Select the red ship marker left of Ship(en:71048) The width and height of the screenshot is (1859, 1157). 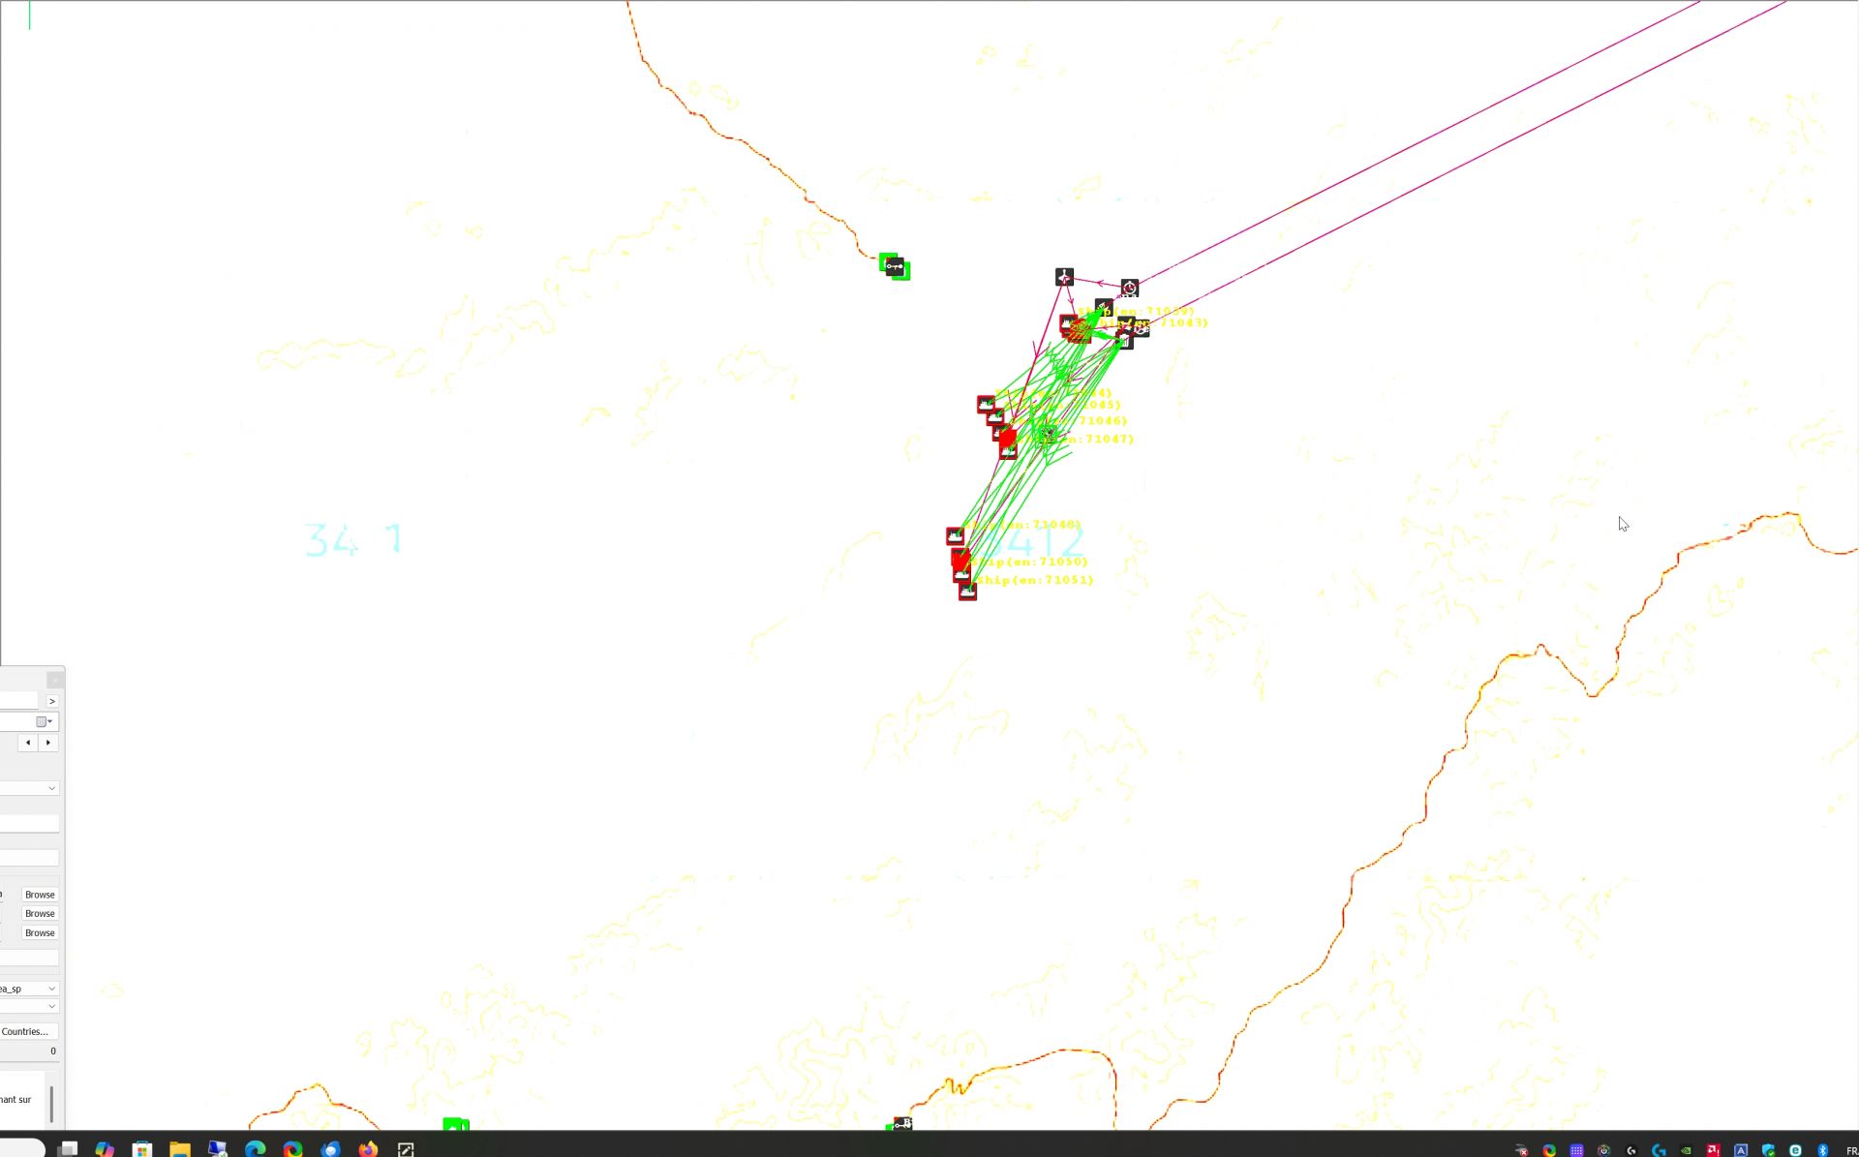[x=955, y=535]
